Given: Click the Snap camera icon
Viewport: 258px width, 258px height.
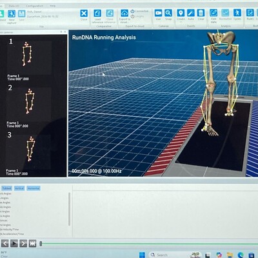Looking at the screenshot, I should (x=168, y=13).
